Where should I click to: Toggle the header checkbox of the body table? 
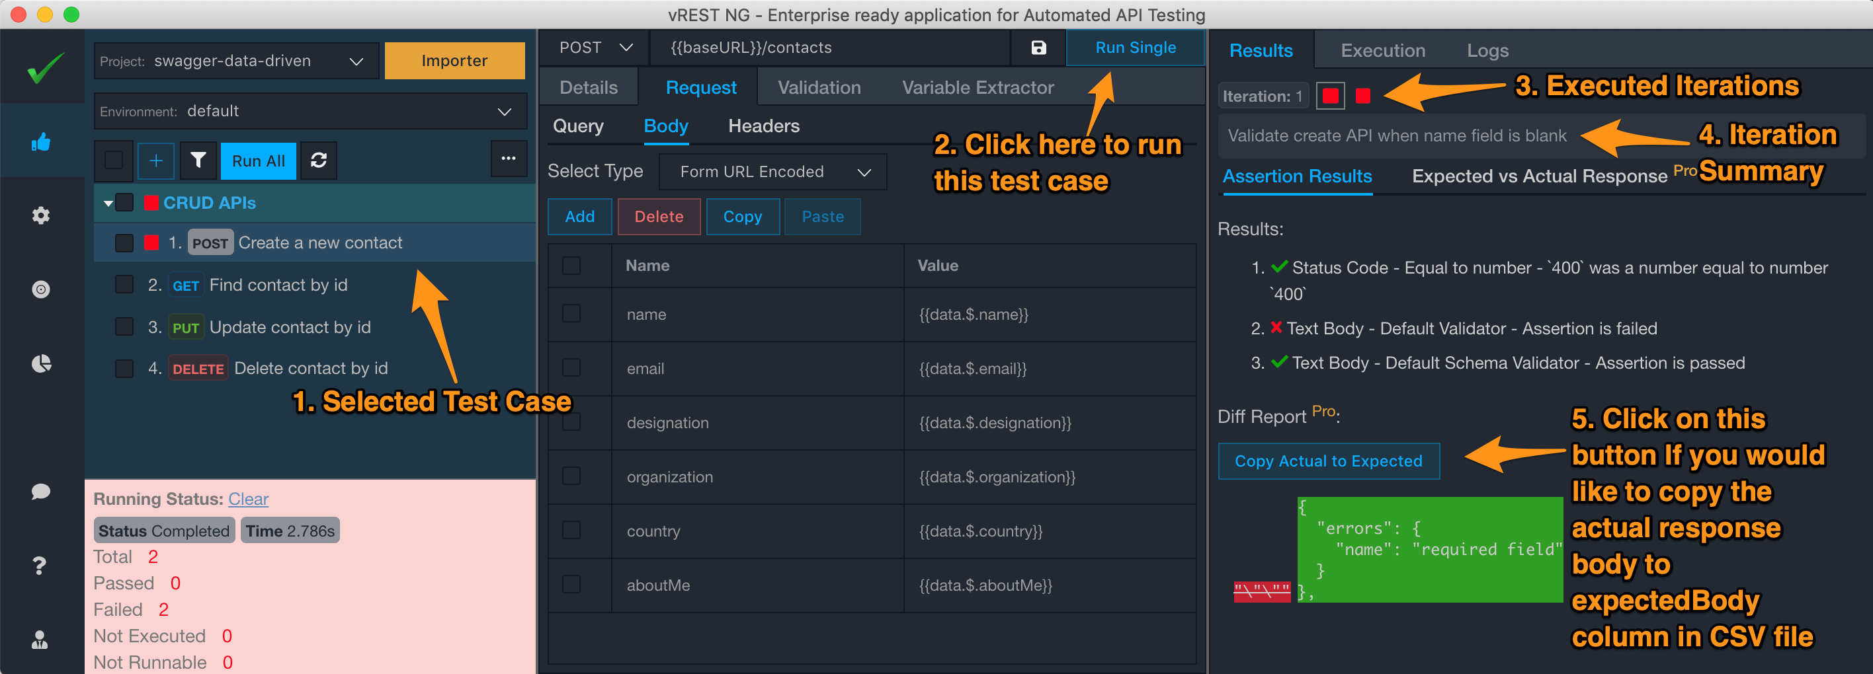coord(571,266)
